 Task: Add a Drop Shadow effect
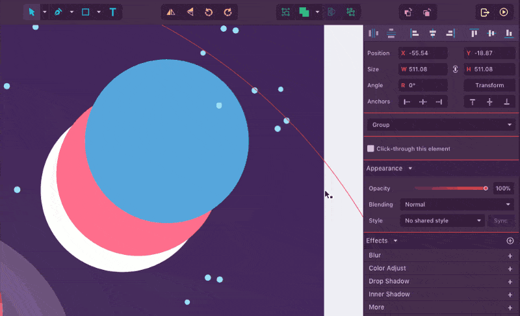click(510, 282)
